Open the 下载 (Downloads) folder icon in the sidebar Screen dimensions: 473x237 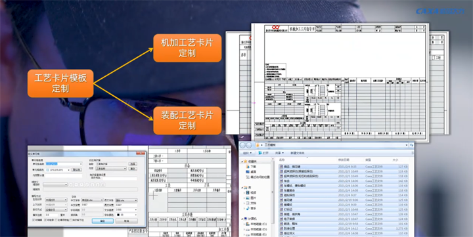click(247, 167)
